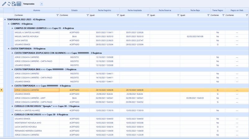Image resolution: width=249 pixels, height=139 pixels.
Task: Open the Fecha Baja filter funnel
Action: (x=208, y=15)
